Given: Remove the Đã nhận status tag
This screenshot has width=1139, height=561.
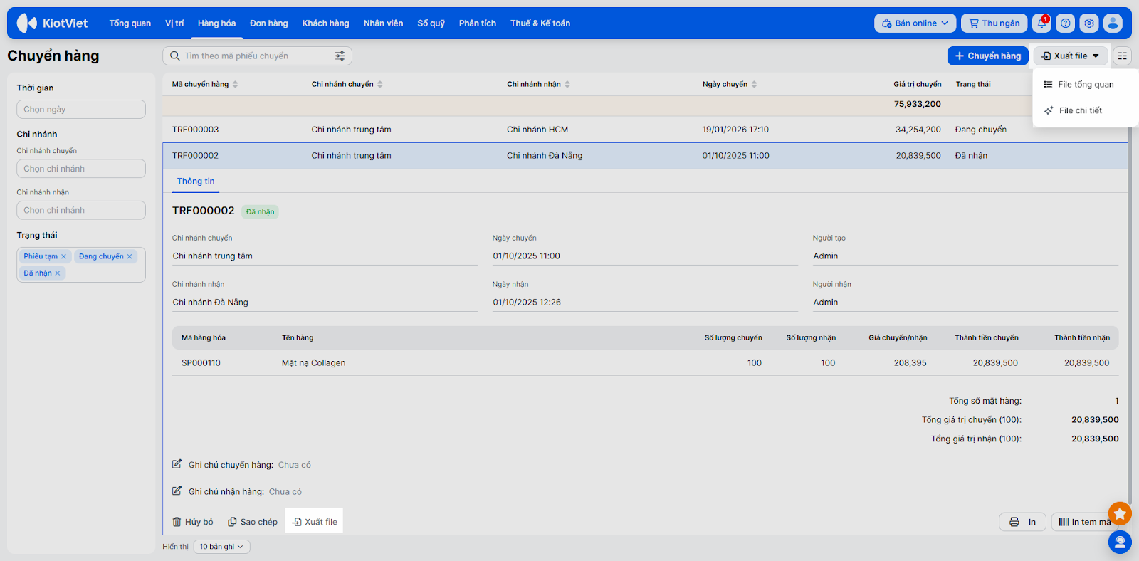Looking at the screenshot, I should click(58, 273).
